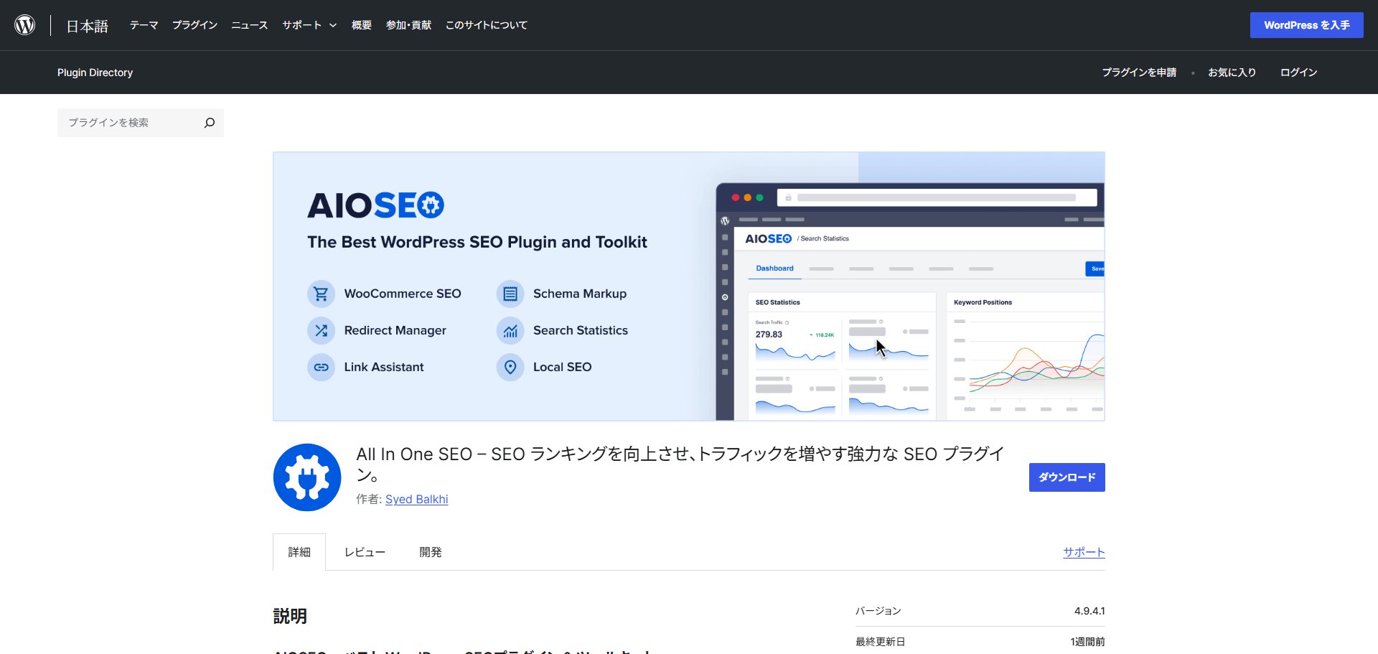Expand the サポート dropdown chevron
Image resolution: width=1378 pixels, height=654 pixels.
(333, 25)
